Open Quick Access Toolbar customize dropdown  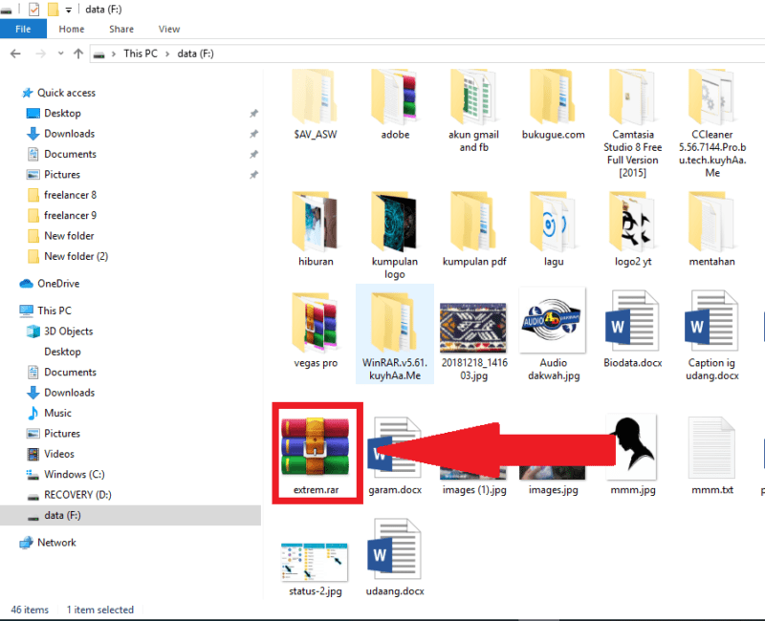pos(68,10)
